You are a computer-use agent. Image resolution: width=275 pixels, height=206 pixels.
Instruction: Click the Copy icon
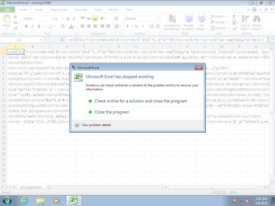15,22
